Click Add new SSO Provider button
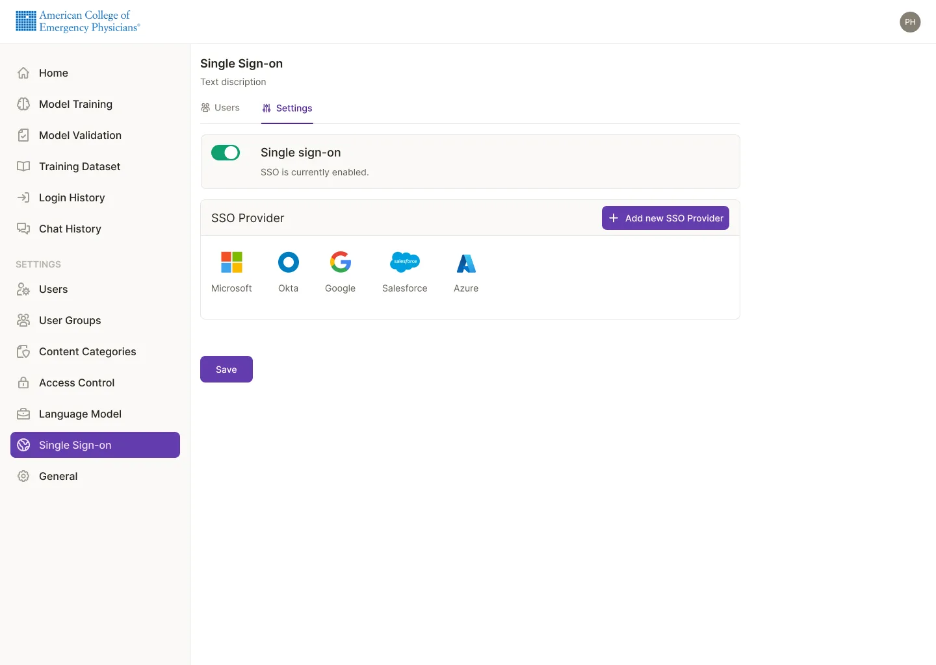This screenshot has height=665, width=936. pyautogui.click(x=666, y=218)
